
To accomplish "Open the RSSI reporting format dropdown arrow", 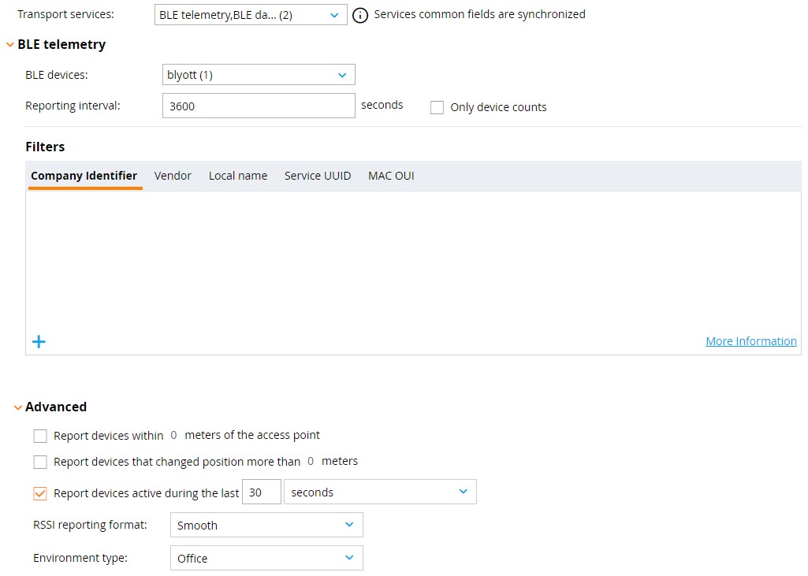I will click(348, 525).
